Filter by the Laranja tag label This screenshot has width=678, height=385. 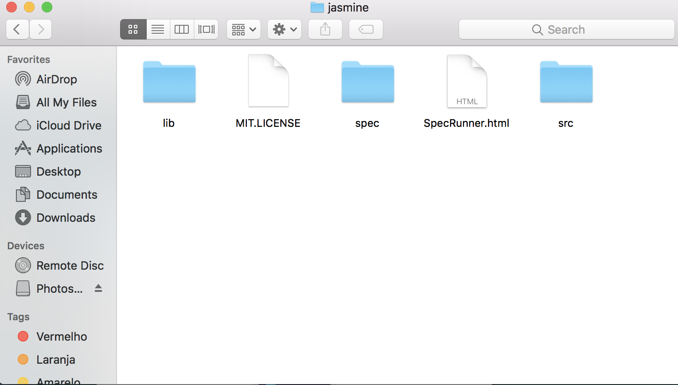(x=56, y=359)
